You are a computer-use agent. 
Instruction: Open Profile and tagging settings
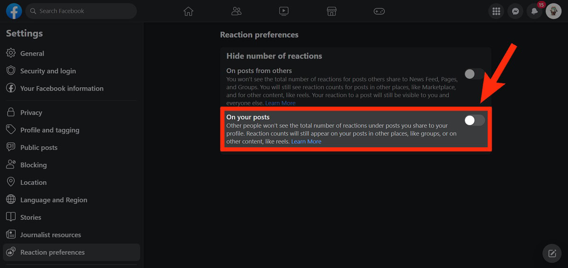pos(50,130)
